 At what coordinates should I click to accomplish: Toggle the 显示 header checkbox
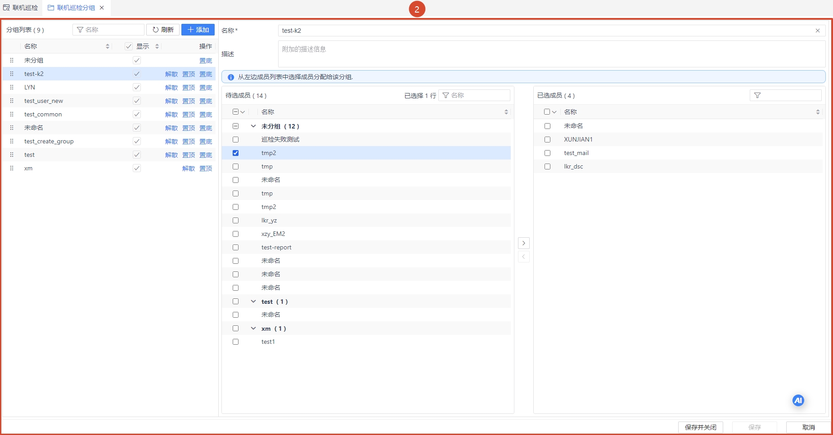(129, 46)
